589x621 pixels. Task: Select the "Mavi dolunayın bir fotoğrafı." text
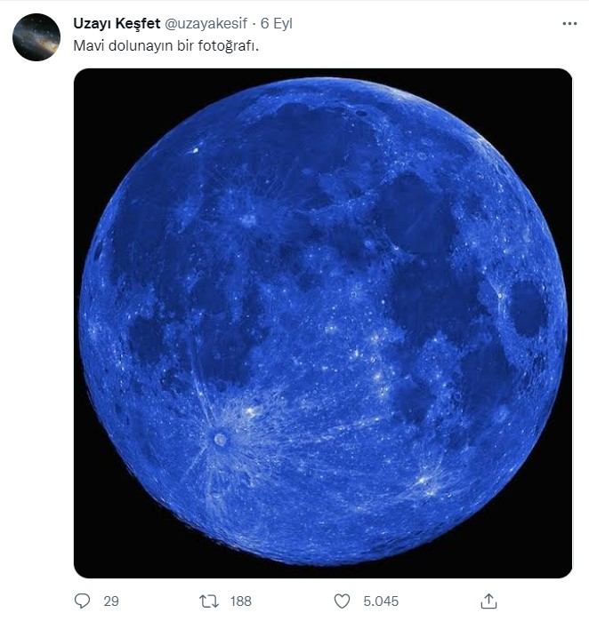point(165,45)
